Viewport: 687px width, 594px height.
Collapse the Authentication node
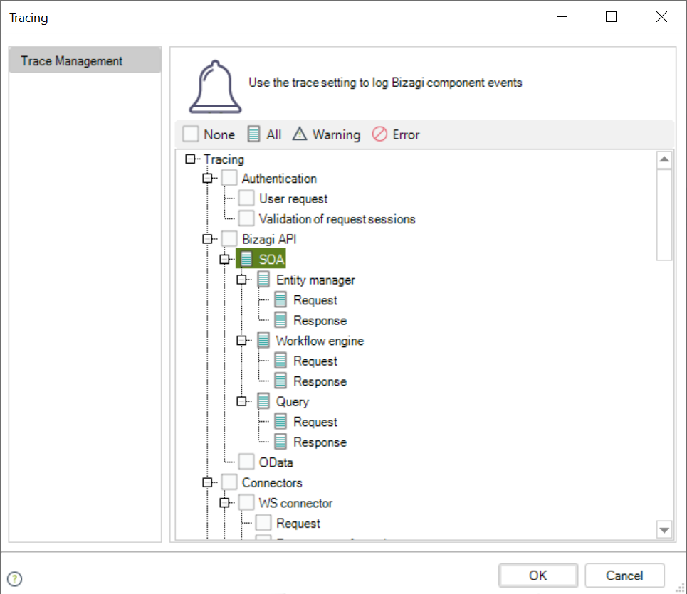(207, 178)
